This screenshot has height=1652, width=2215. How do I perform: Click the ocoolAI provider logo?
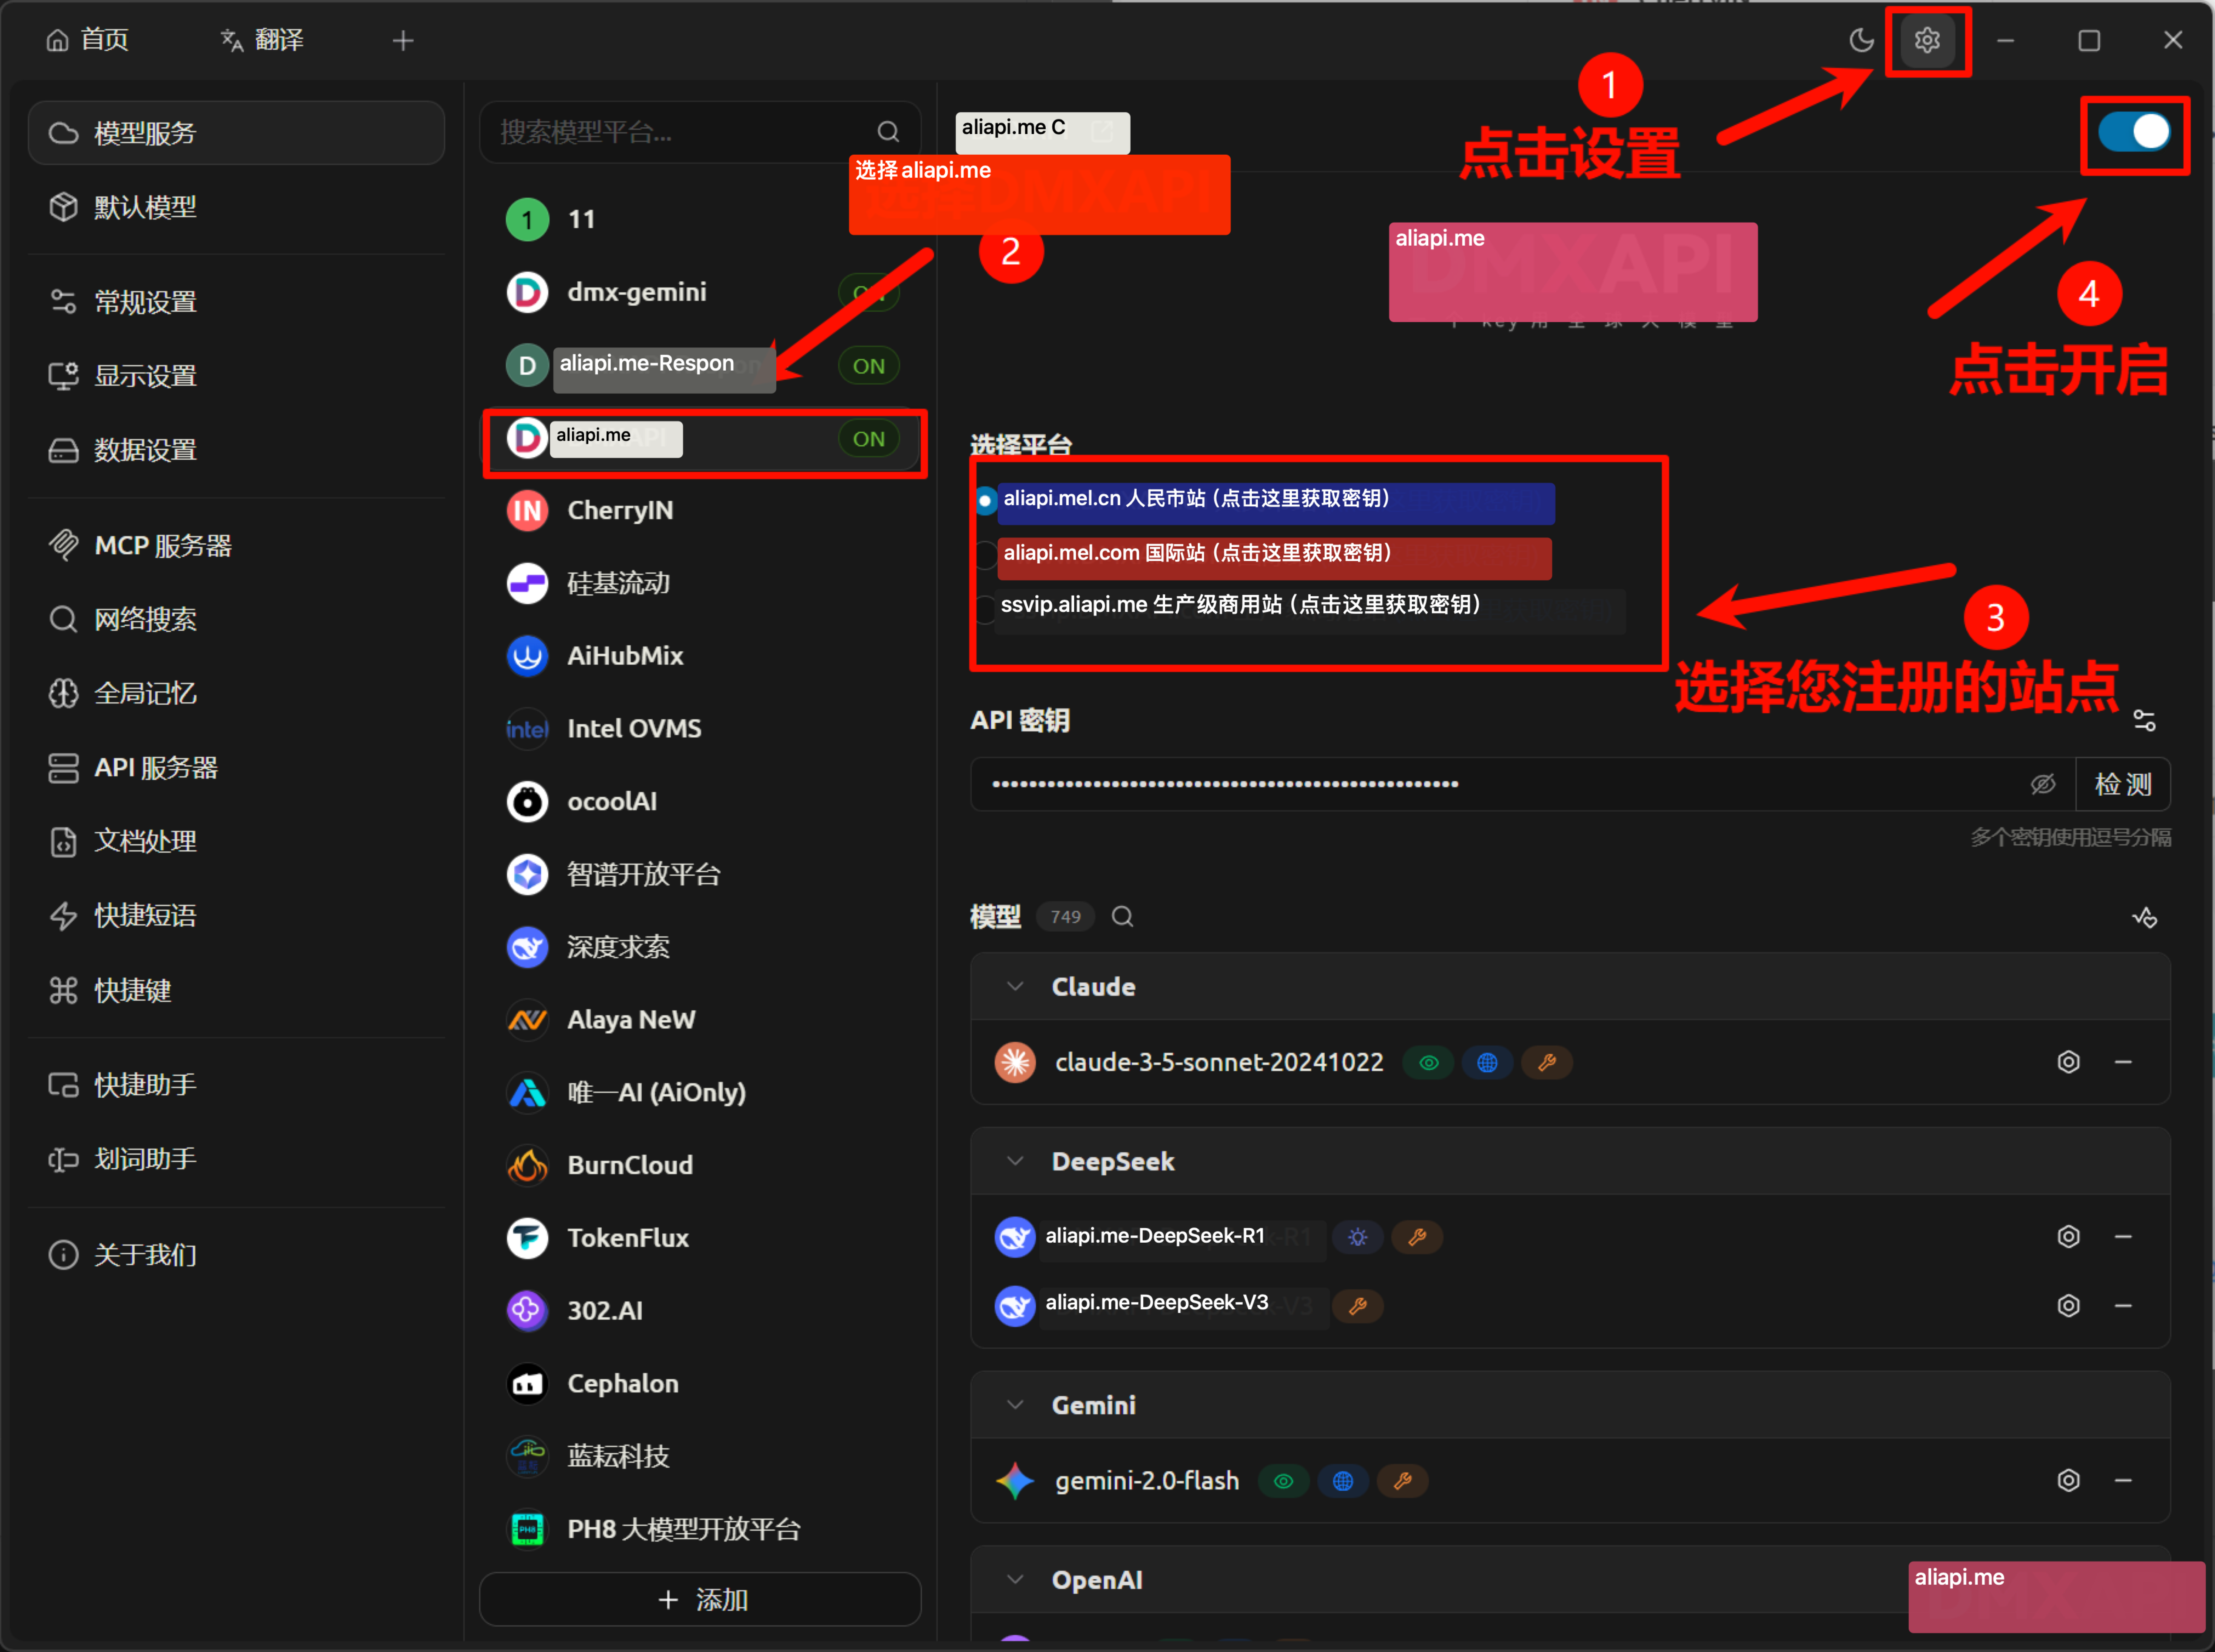(527, 802)
